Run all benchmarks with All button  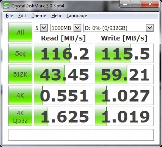tap(20, 32)
